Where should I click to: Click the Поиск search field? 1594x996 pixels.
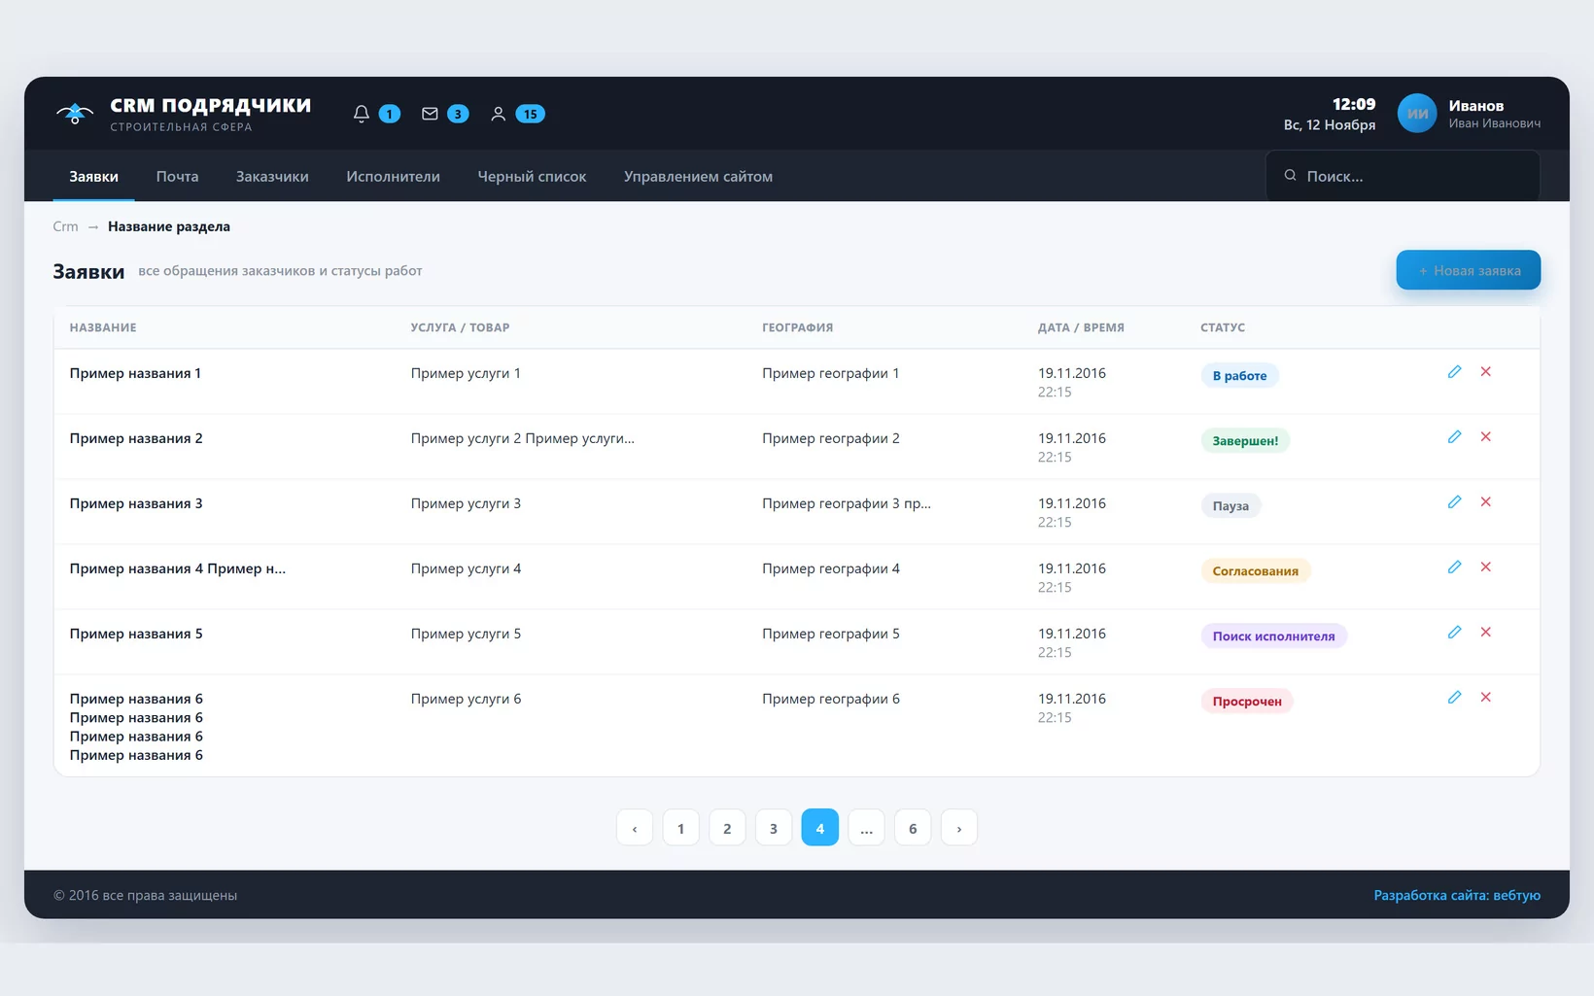[x=1403, y=176]
